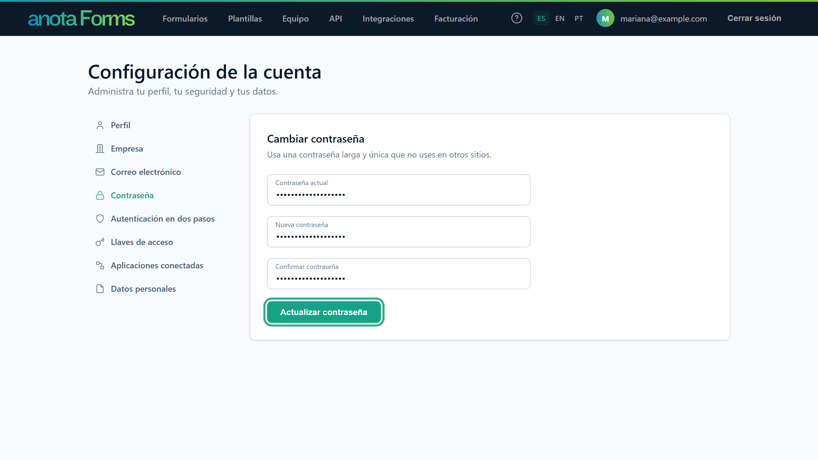Image resolution: width=818 pixels, height=460 pixels.
Task: Click the anota Forms logo
Action: tap(81, 19)
